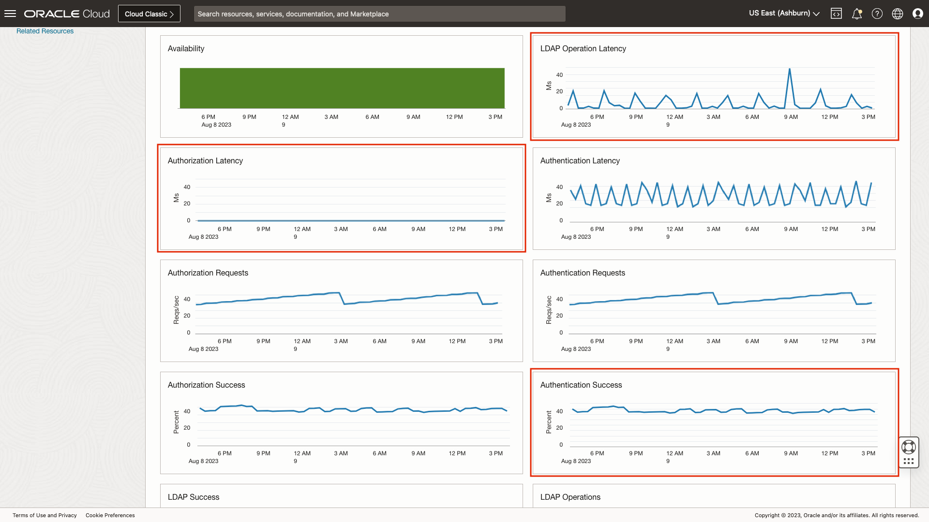Open Cloud Shell developer tools icon
The width and height of the screenshot is (929, 522).
836,14
